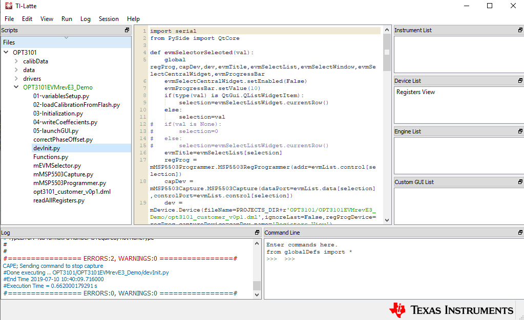
Task: Minimize the TI-Latte window
Action: [467, 6]
